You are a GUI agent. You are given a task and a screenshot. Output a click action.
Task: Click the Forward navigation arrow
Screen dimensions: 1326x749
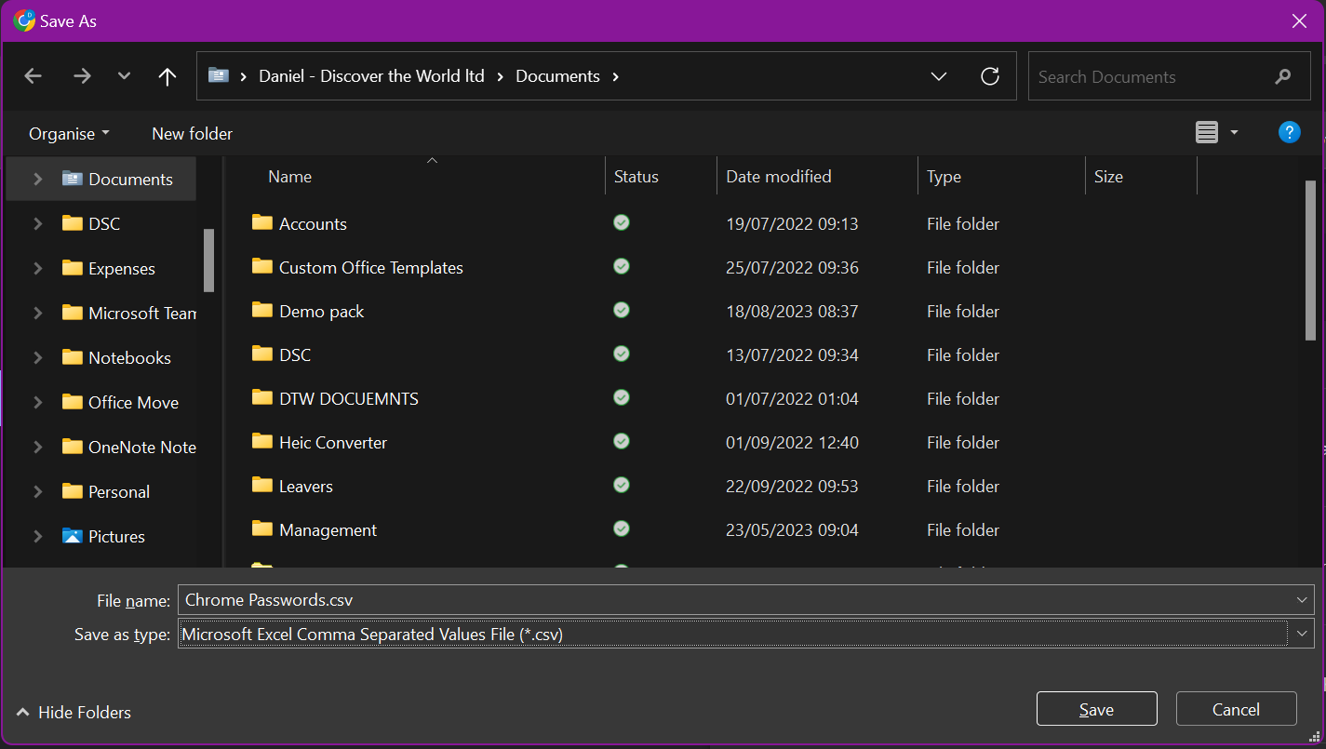pos(82,76)
